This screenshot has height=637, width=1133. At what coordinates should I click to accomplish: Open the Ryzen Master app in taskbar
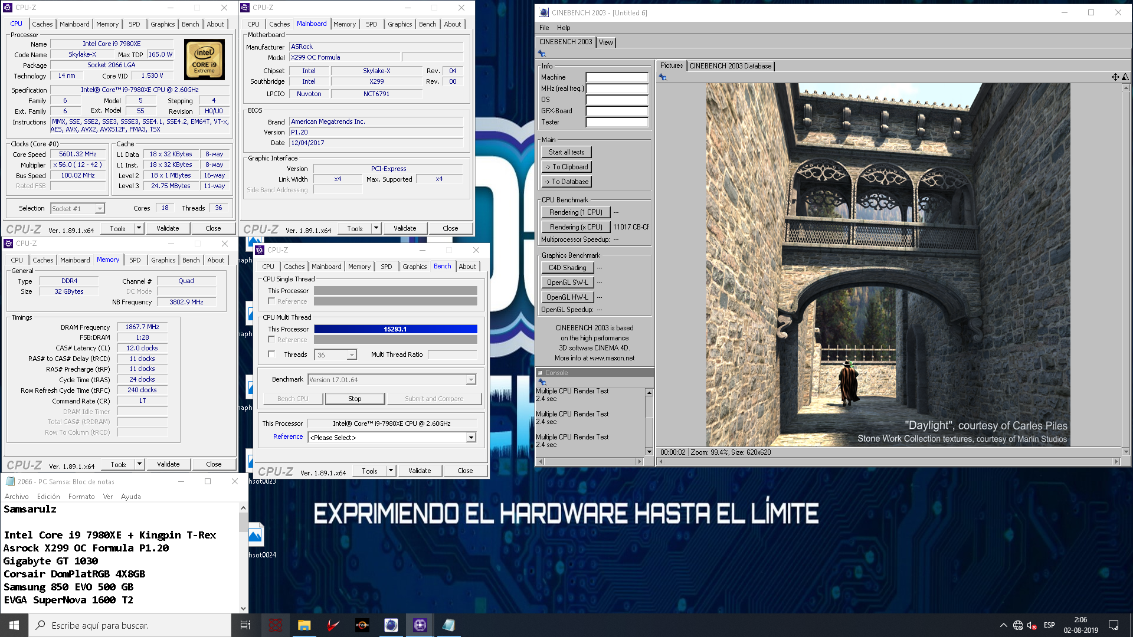pyautogui.click(x=362, y=625)
